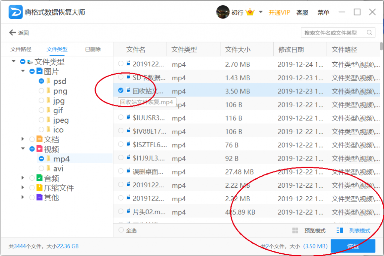The height and width of the screenshot is (256, 384).
Task: Click the back arrow icon
Action: point(12,32)
